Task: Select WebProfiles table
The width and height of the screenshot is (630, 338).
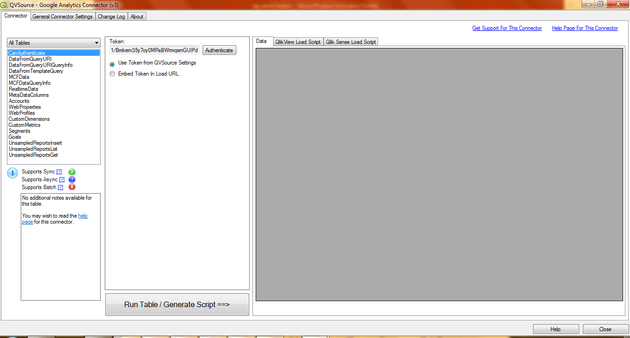Action: pyautogui.click(x=54, y=113)
